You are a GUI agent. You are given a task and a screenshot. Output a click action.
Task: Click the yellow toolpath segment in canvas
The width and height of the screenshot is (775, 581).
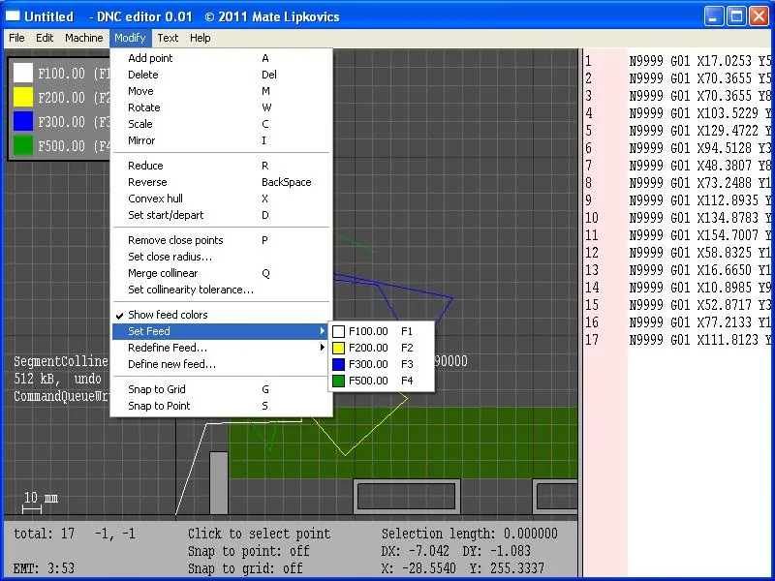[376, 427]
